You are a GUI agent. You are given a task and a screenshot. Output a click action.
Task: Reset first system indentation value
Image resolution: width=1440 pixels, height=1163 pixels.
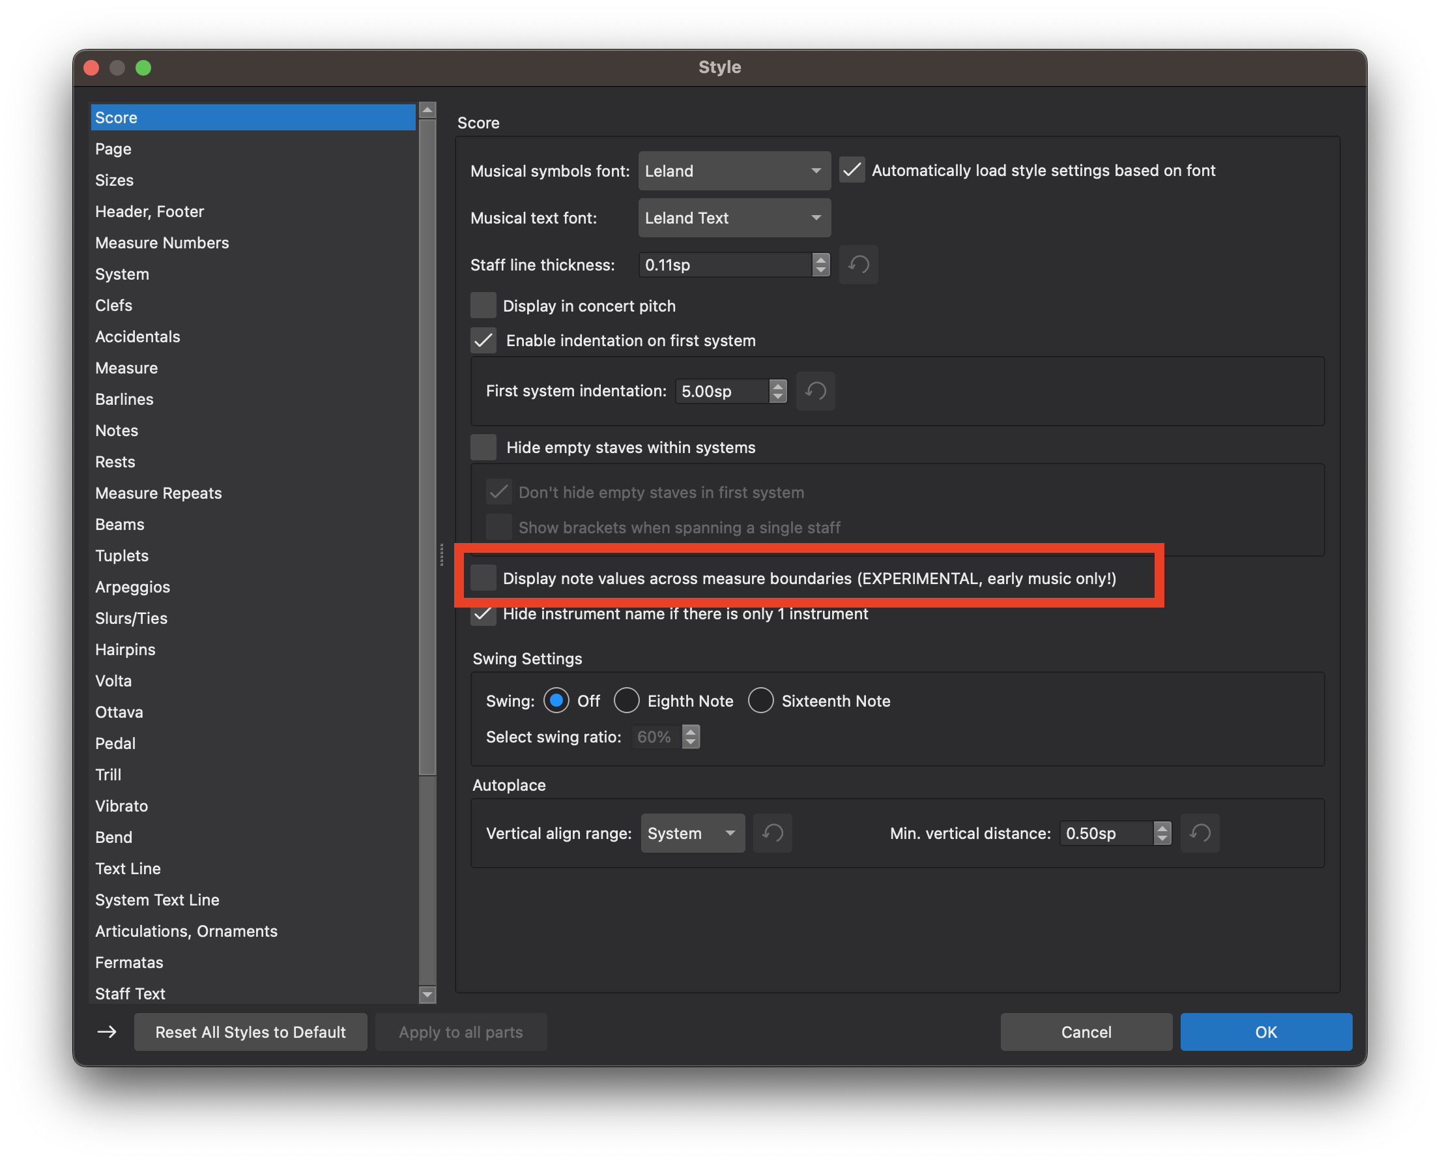pyautogui.click(x=814, y=390)
